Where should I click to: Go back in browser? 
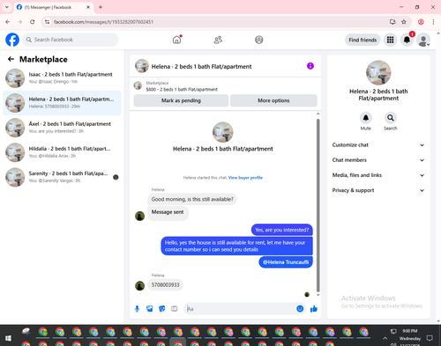coord(8,22)
